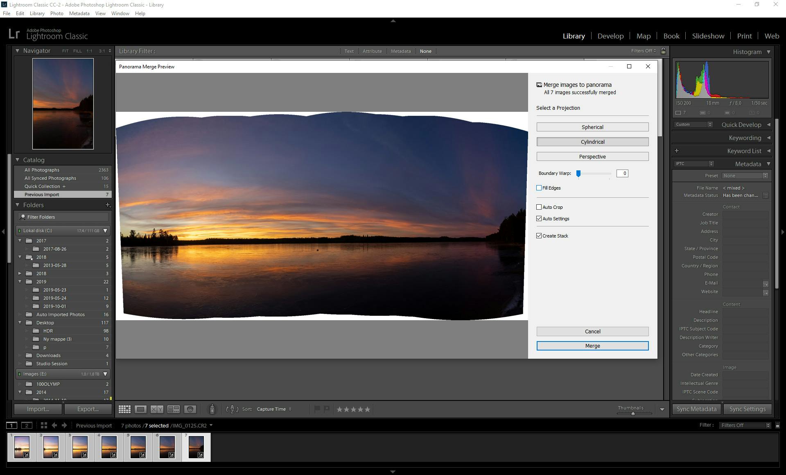Collapse the Folders panel
Viewport: 786px width, 475px height.
coord(18,205)
